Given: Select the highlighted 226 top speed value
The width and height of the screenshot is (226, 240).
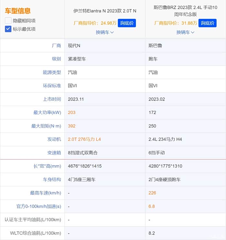Looking at the screenshot, I should click(152, 193).
